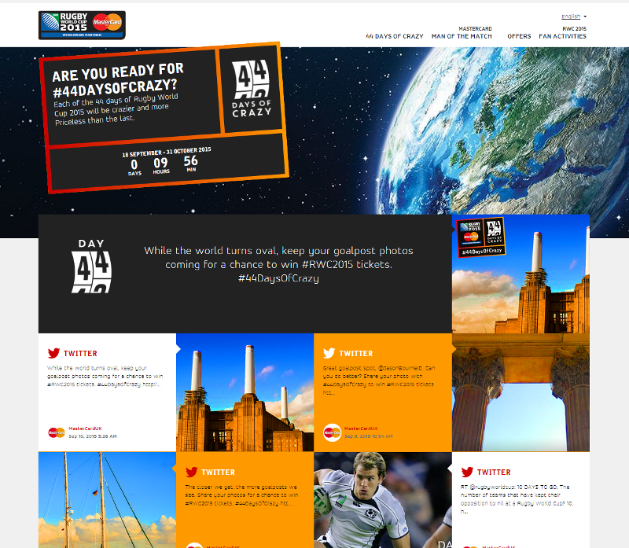Click the 'While the world turns oval' tweet text
The width and height of the screenshot is (629, 548).
point(105,376)
